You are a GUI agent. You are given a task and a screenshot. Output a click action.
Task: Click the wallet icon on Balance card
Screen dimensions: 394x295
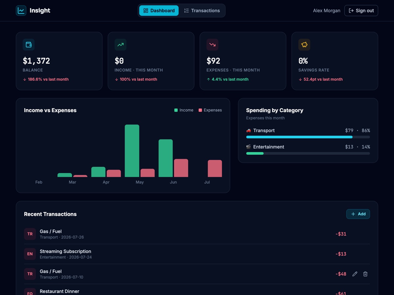(x=29, y=45)
